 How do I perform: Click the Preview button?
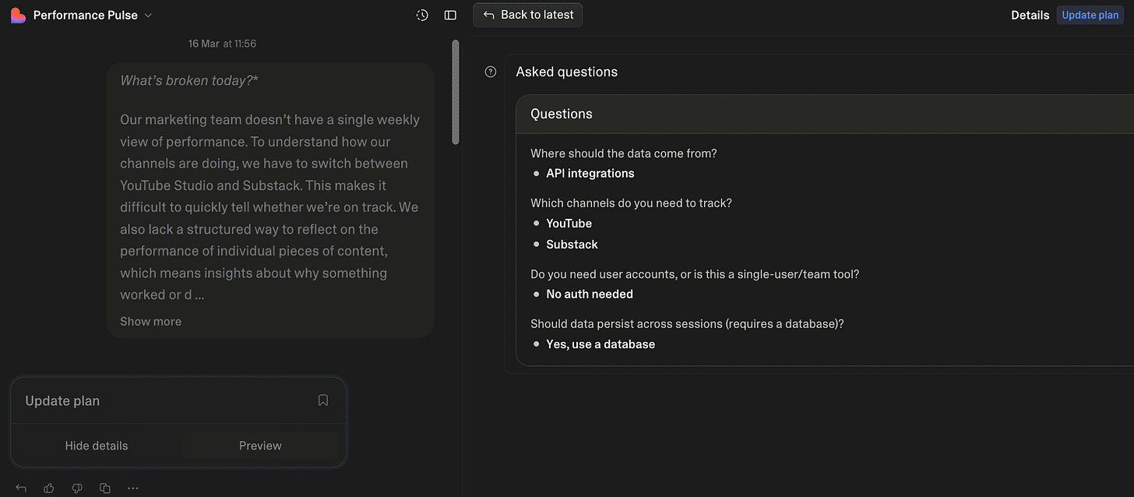pyautogui.click(x=260, y=446)
